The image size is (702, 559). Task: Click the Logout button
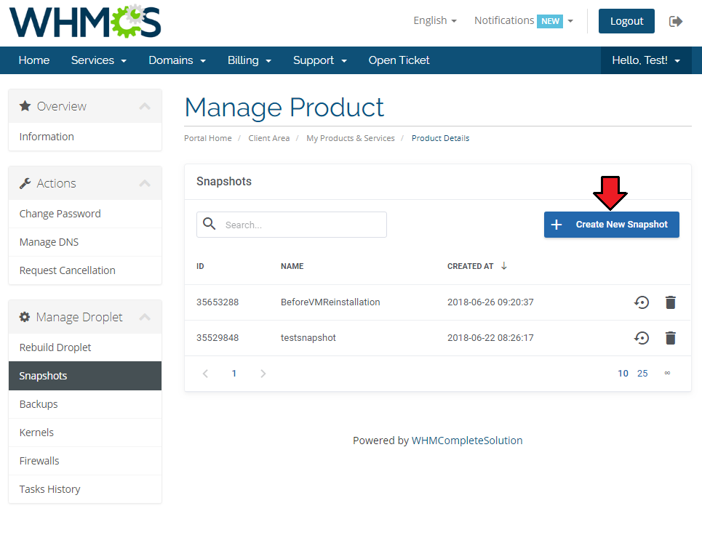pyautogui.click(x=626, y=21)
